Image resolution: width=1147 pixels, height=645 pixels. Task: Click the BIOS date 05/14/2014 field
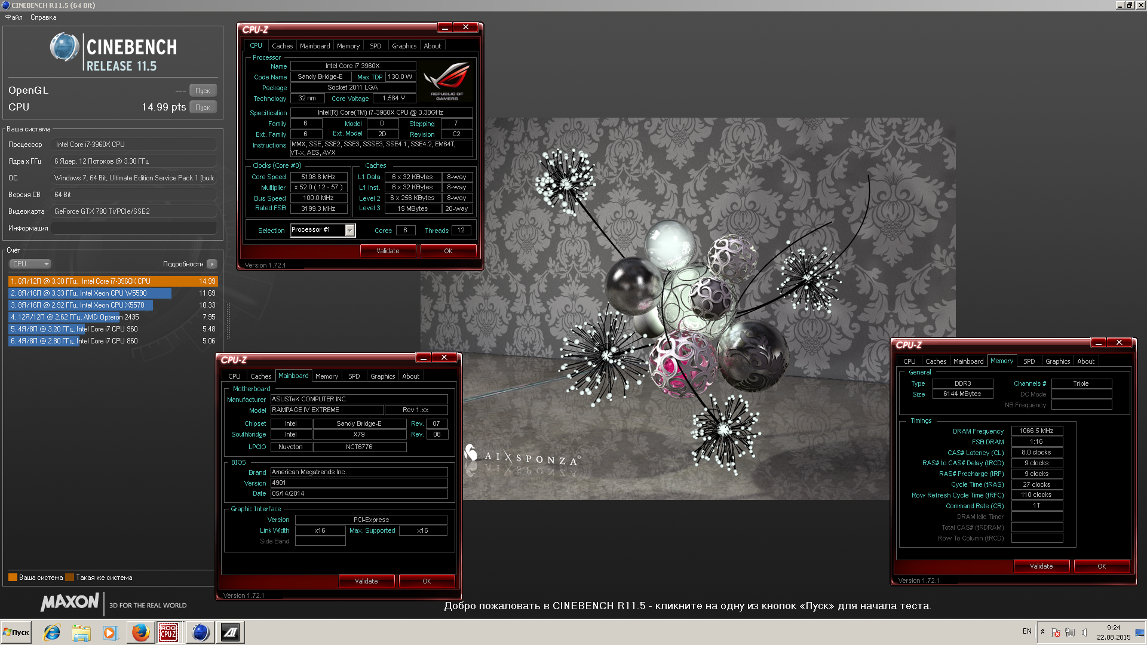coord(359,493)
